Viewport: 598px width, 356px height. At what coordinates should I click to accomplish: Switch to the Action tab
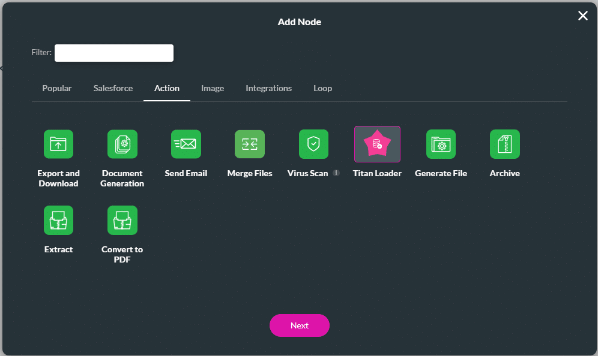point(166,88)
